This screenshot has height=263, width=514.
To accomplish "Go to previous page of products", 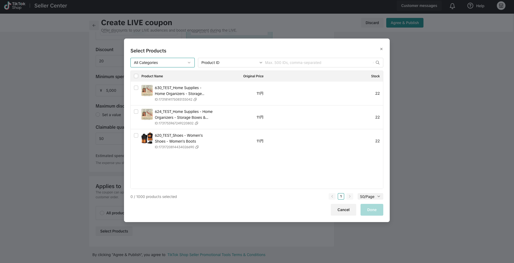I will click(332, 196).
